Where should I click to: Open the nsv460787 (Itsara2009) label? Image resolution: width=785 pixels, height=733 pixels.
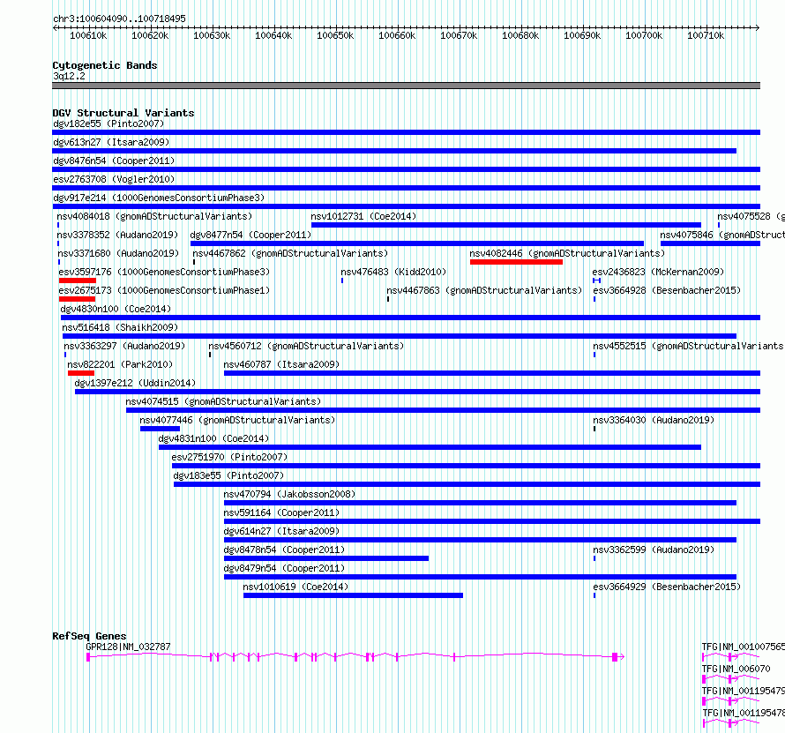(x=281, y=364)
